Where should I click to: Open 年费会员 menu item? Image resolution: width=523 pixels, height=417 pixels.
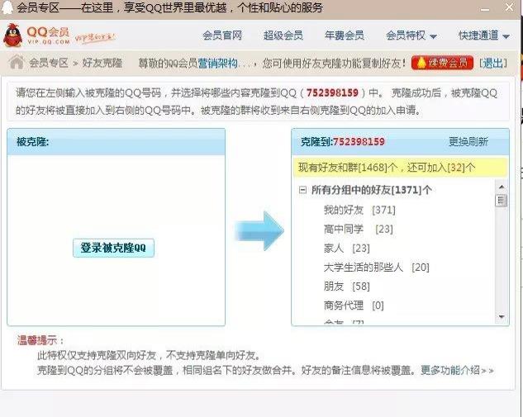pos(345,36)
